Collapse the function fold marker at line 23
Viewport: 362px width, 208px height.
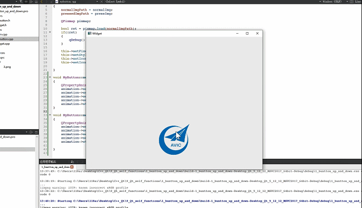click(x=50, y=77)
